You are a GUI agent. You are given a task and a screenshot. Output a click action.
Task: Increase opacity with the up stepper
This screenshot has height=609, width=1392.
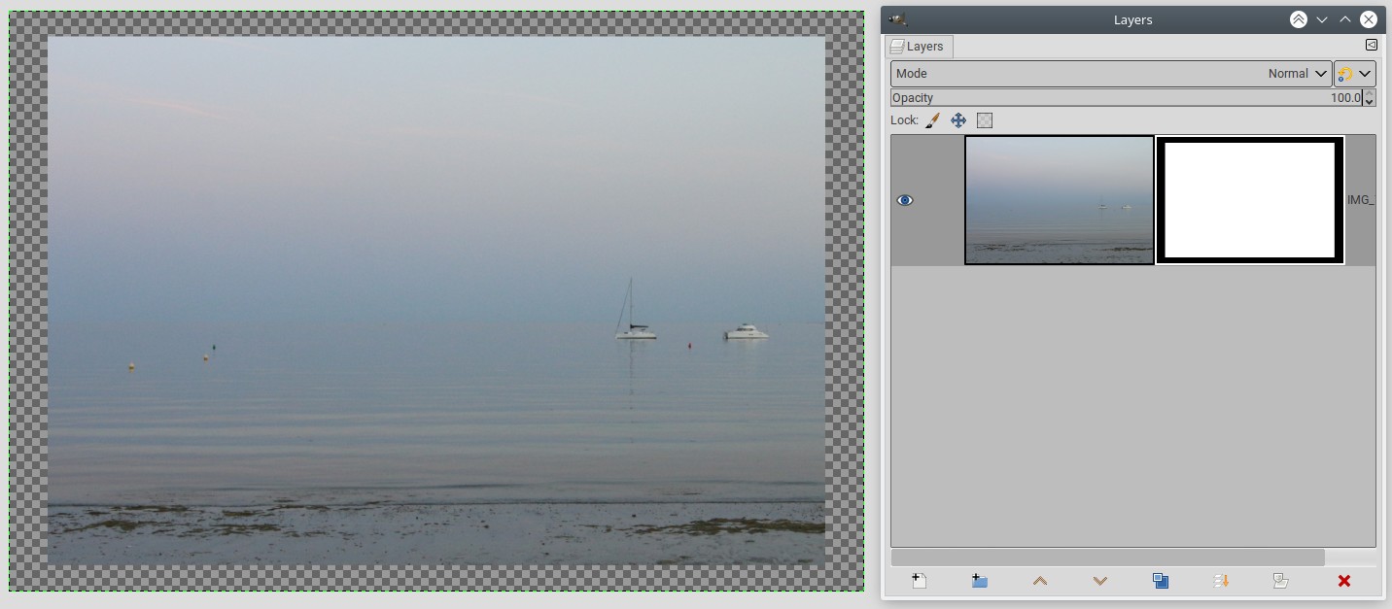click(x=1370, y=93)
